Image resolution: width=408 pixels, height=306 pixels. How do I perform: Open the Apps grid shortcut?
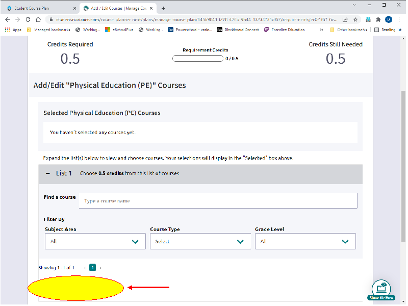point(13,30)
